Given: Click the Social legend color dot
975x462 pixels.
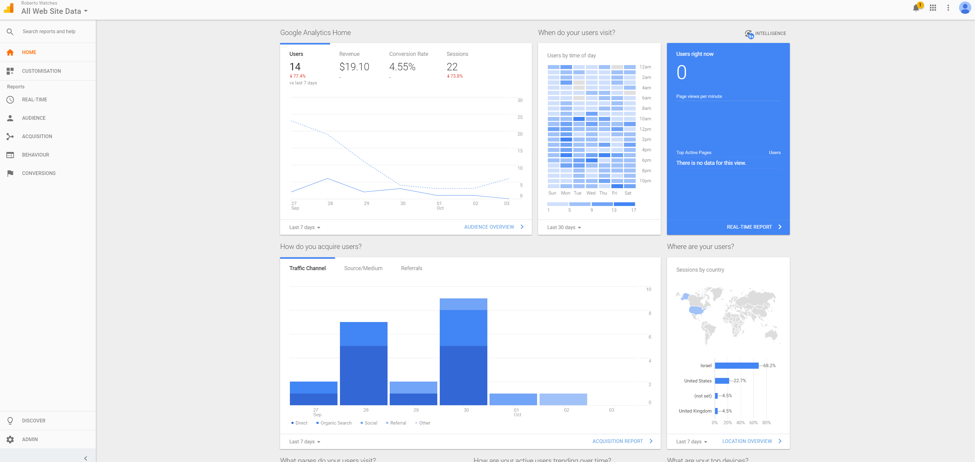Looking at the screenshot, I should tap(362, 423).
